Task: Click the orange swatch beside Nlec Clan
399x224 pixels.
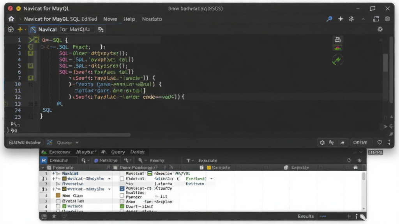Action: [58, 195]
